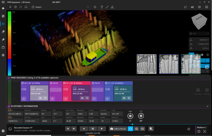Click the Home icon in the sidebar
Viewport: 212px width, 136px height.
[x=3, y=8]
